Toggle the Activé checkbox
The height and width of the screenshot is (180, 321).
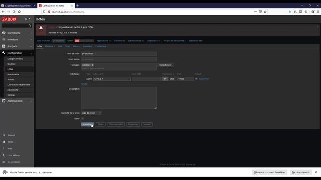(x=82, y=118)
